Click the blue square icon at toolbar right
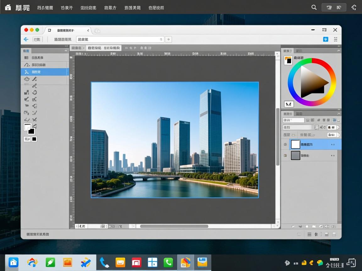 326,39
